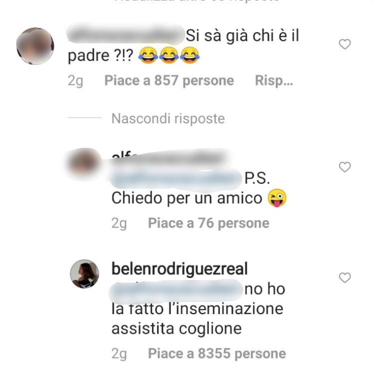Screen dimensions: 374x387
Task: Open the blurred mention before 'P.S.'
Action: pos(176,179)
